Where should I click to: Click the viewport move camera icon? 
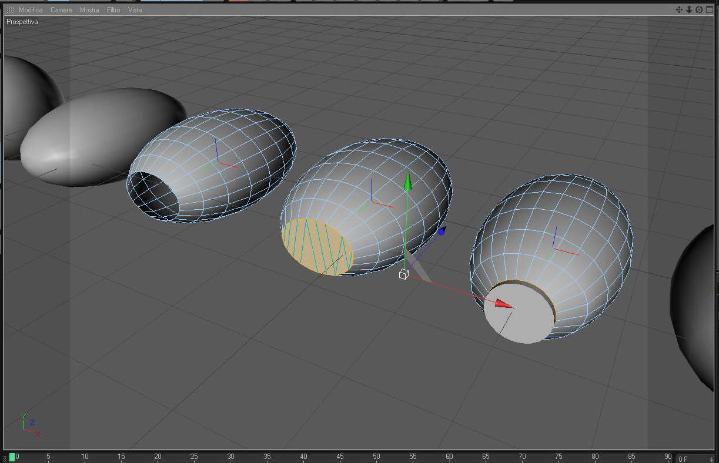tap(679, 9)
